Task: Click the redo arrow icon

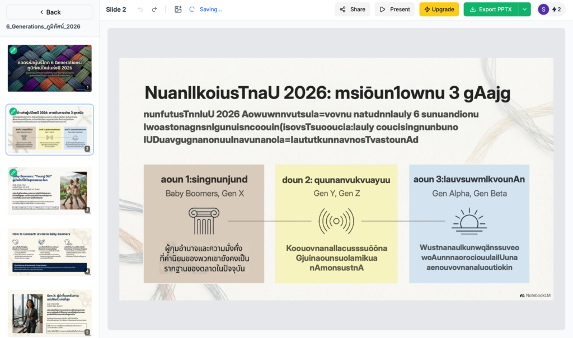Action: 154,10
